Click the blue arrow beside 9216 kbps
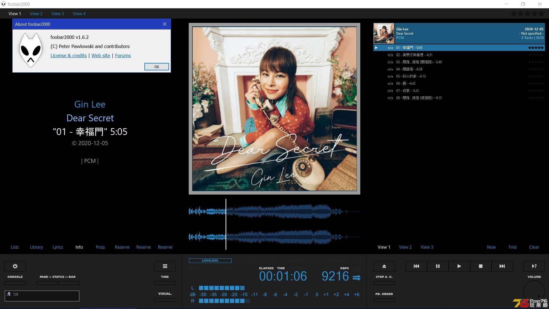This screenshot has height=309, width=549. click(356, 278)
